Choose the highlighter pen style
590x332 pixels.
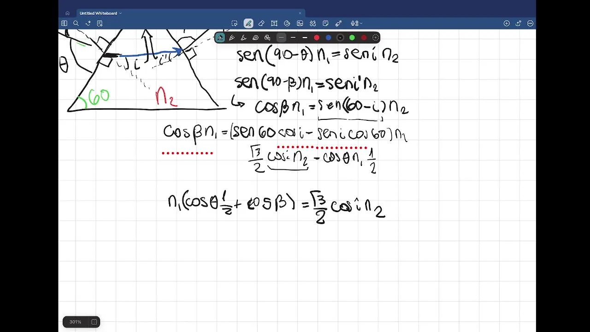pos(244,38)
